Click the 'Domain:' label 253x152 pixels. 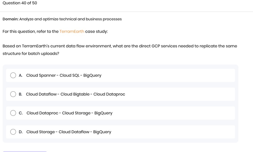(11, 19)
